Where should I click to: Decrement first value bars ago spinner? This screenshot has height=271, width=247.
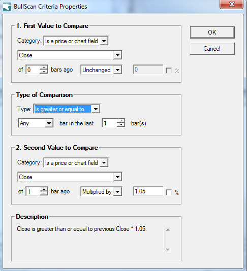[x=44, y=72]
